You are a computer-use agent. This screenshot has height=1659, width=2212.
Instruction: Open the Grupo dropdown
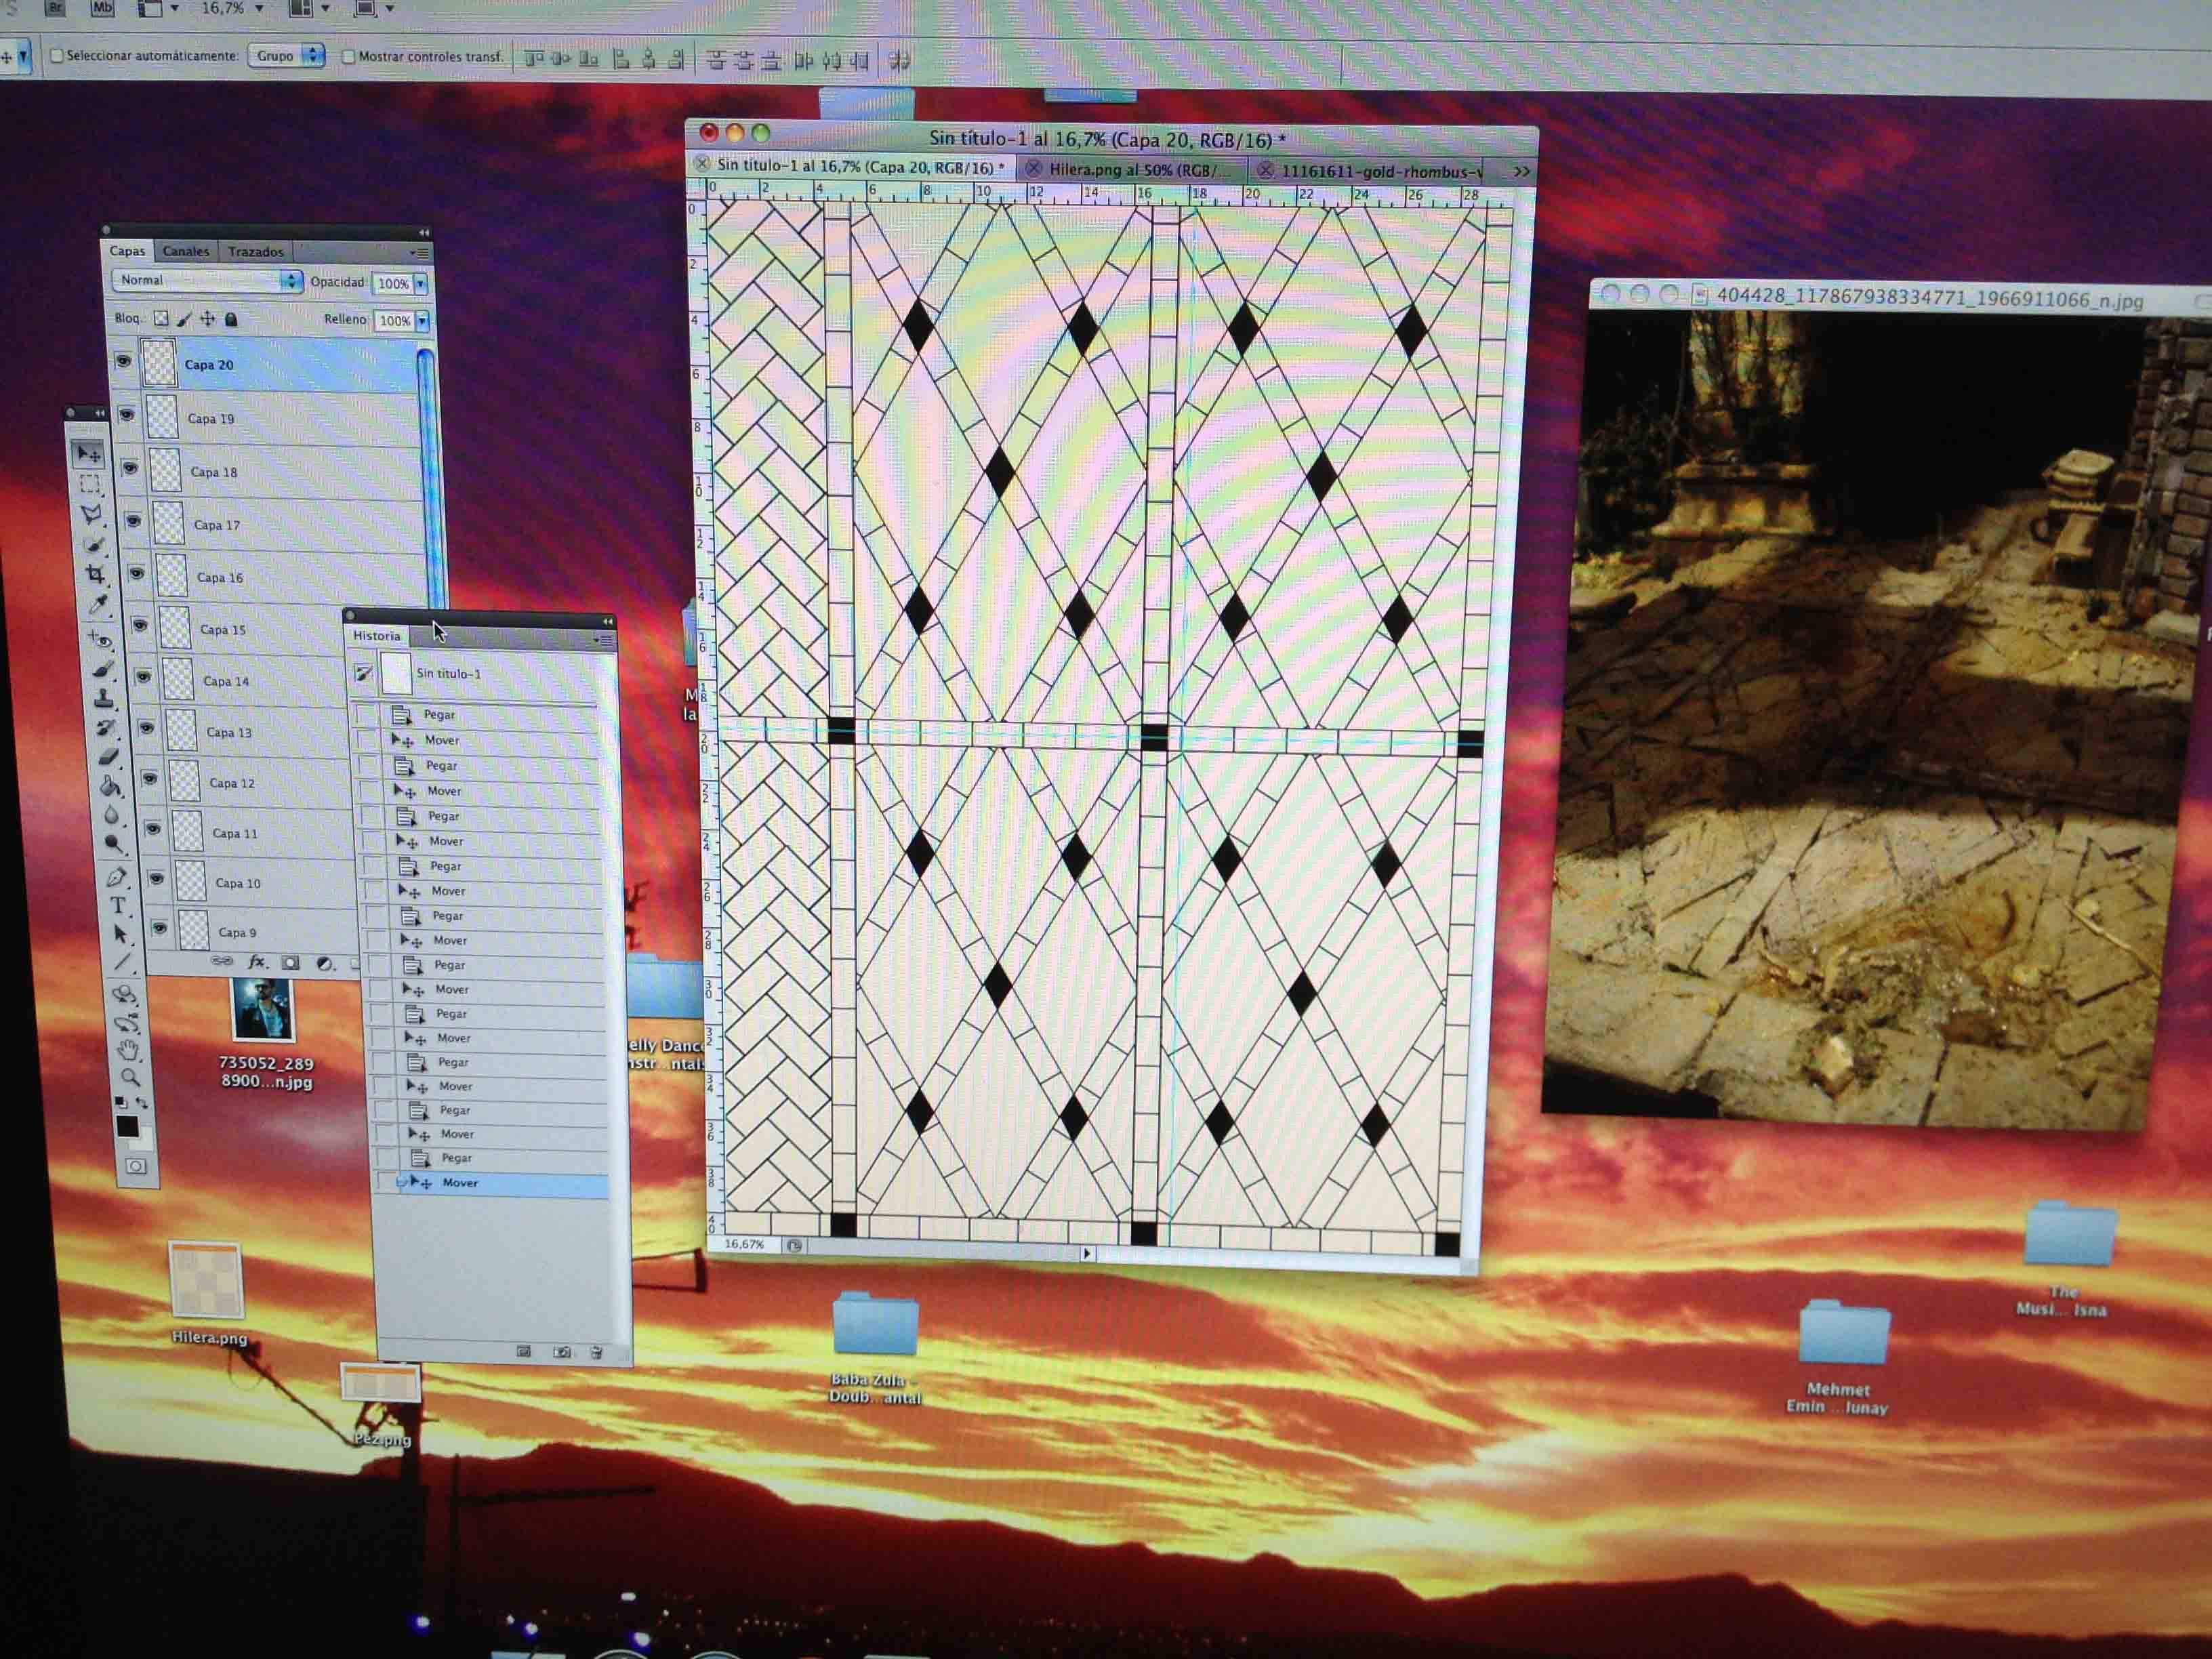click(286, 56)
